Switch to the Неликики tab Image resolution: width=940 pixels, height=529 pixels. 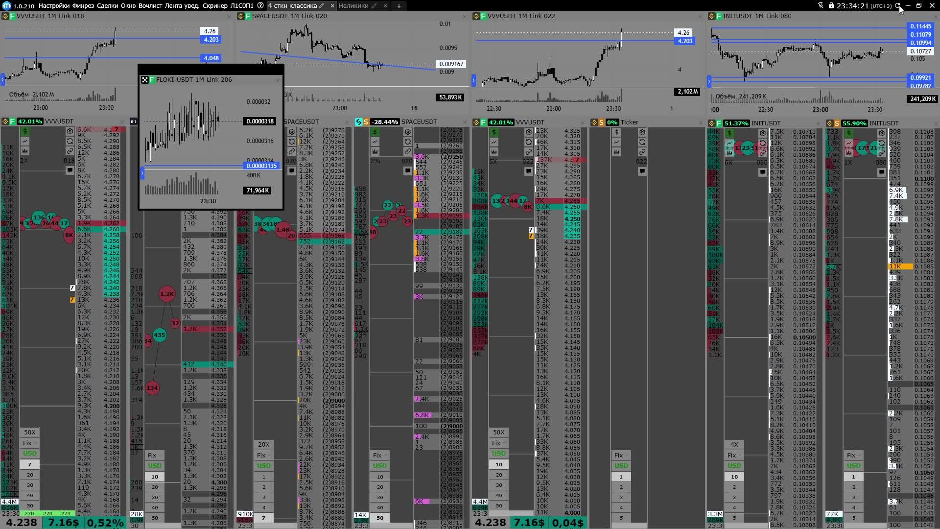coord(353,6)
